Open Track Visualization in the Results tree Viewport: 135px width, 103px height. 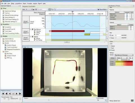(12, 47)
